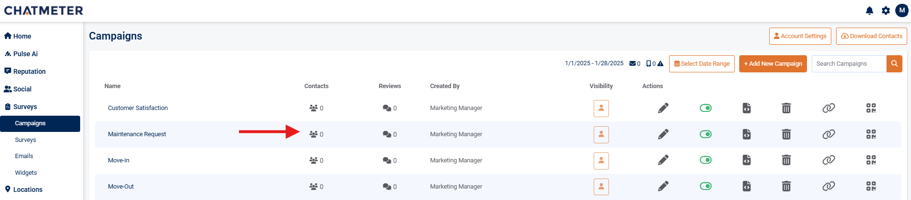Open the Emails submenu item
The height and width of the screenshot is (200, 911).
click(x=24, y=156)
